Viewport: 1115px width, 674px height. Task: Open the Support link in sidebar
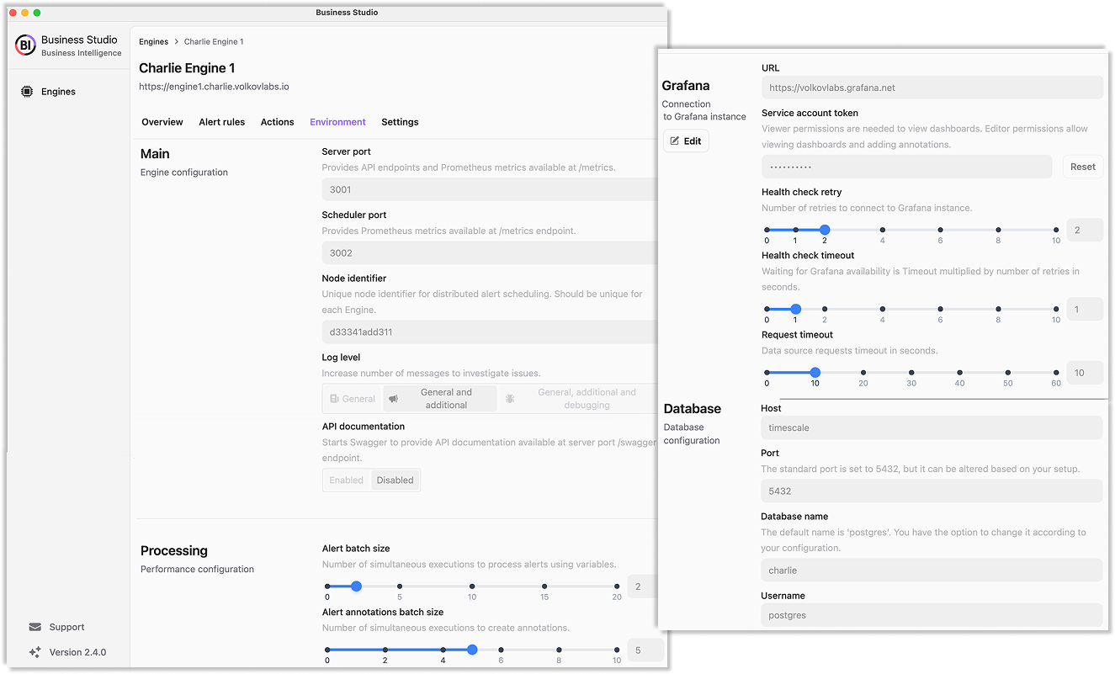click(x=66, y=627)
